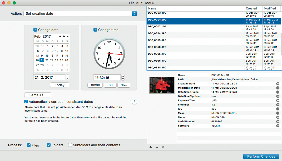282x161 pixels.
Task: Click the arrow icon beside ISO row
Action: click(278, 109)
